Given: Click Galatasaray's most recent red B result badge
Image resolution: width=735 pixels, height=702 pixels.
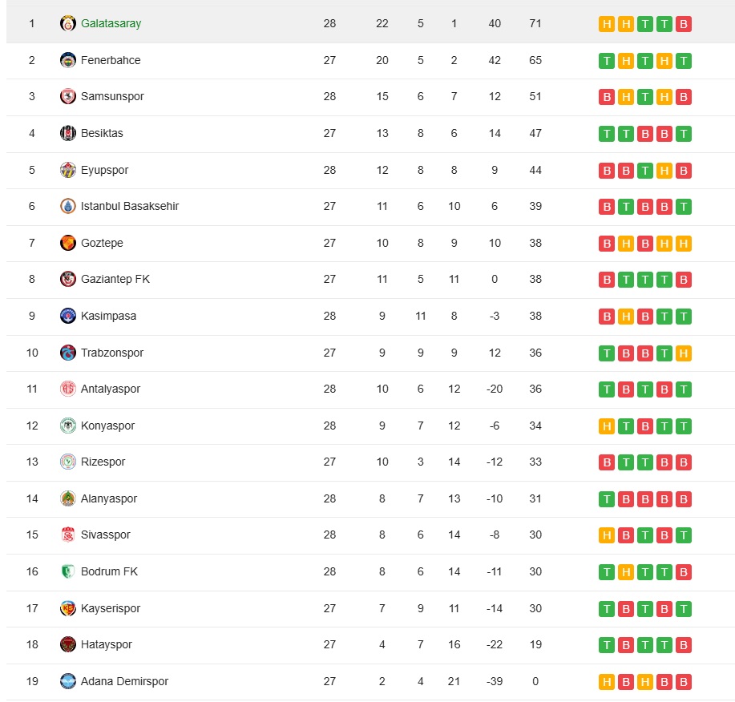Looking at the screenshot, I should 684,24.
